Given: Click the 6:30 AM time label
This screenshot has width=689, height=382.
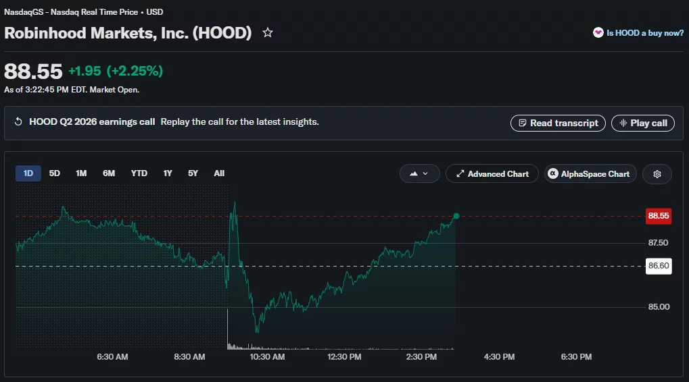Looking at the screenshot, I should [x=112, y=357].
